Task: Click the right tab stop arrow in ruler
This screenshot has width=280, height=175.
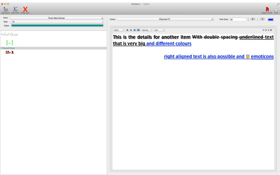Action: pos(268,30)
